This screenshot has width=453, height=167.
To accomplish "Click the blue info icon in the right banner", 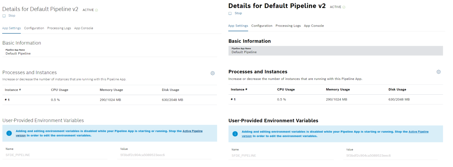I will pyautogui.click(x=235, y=134).
